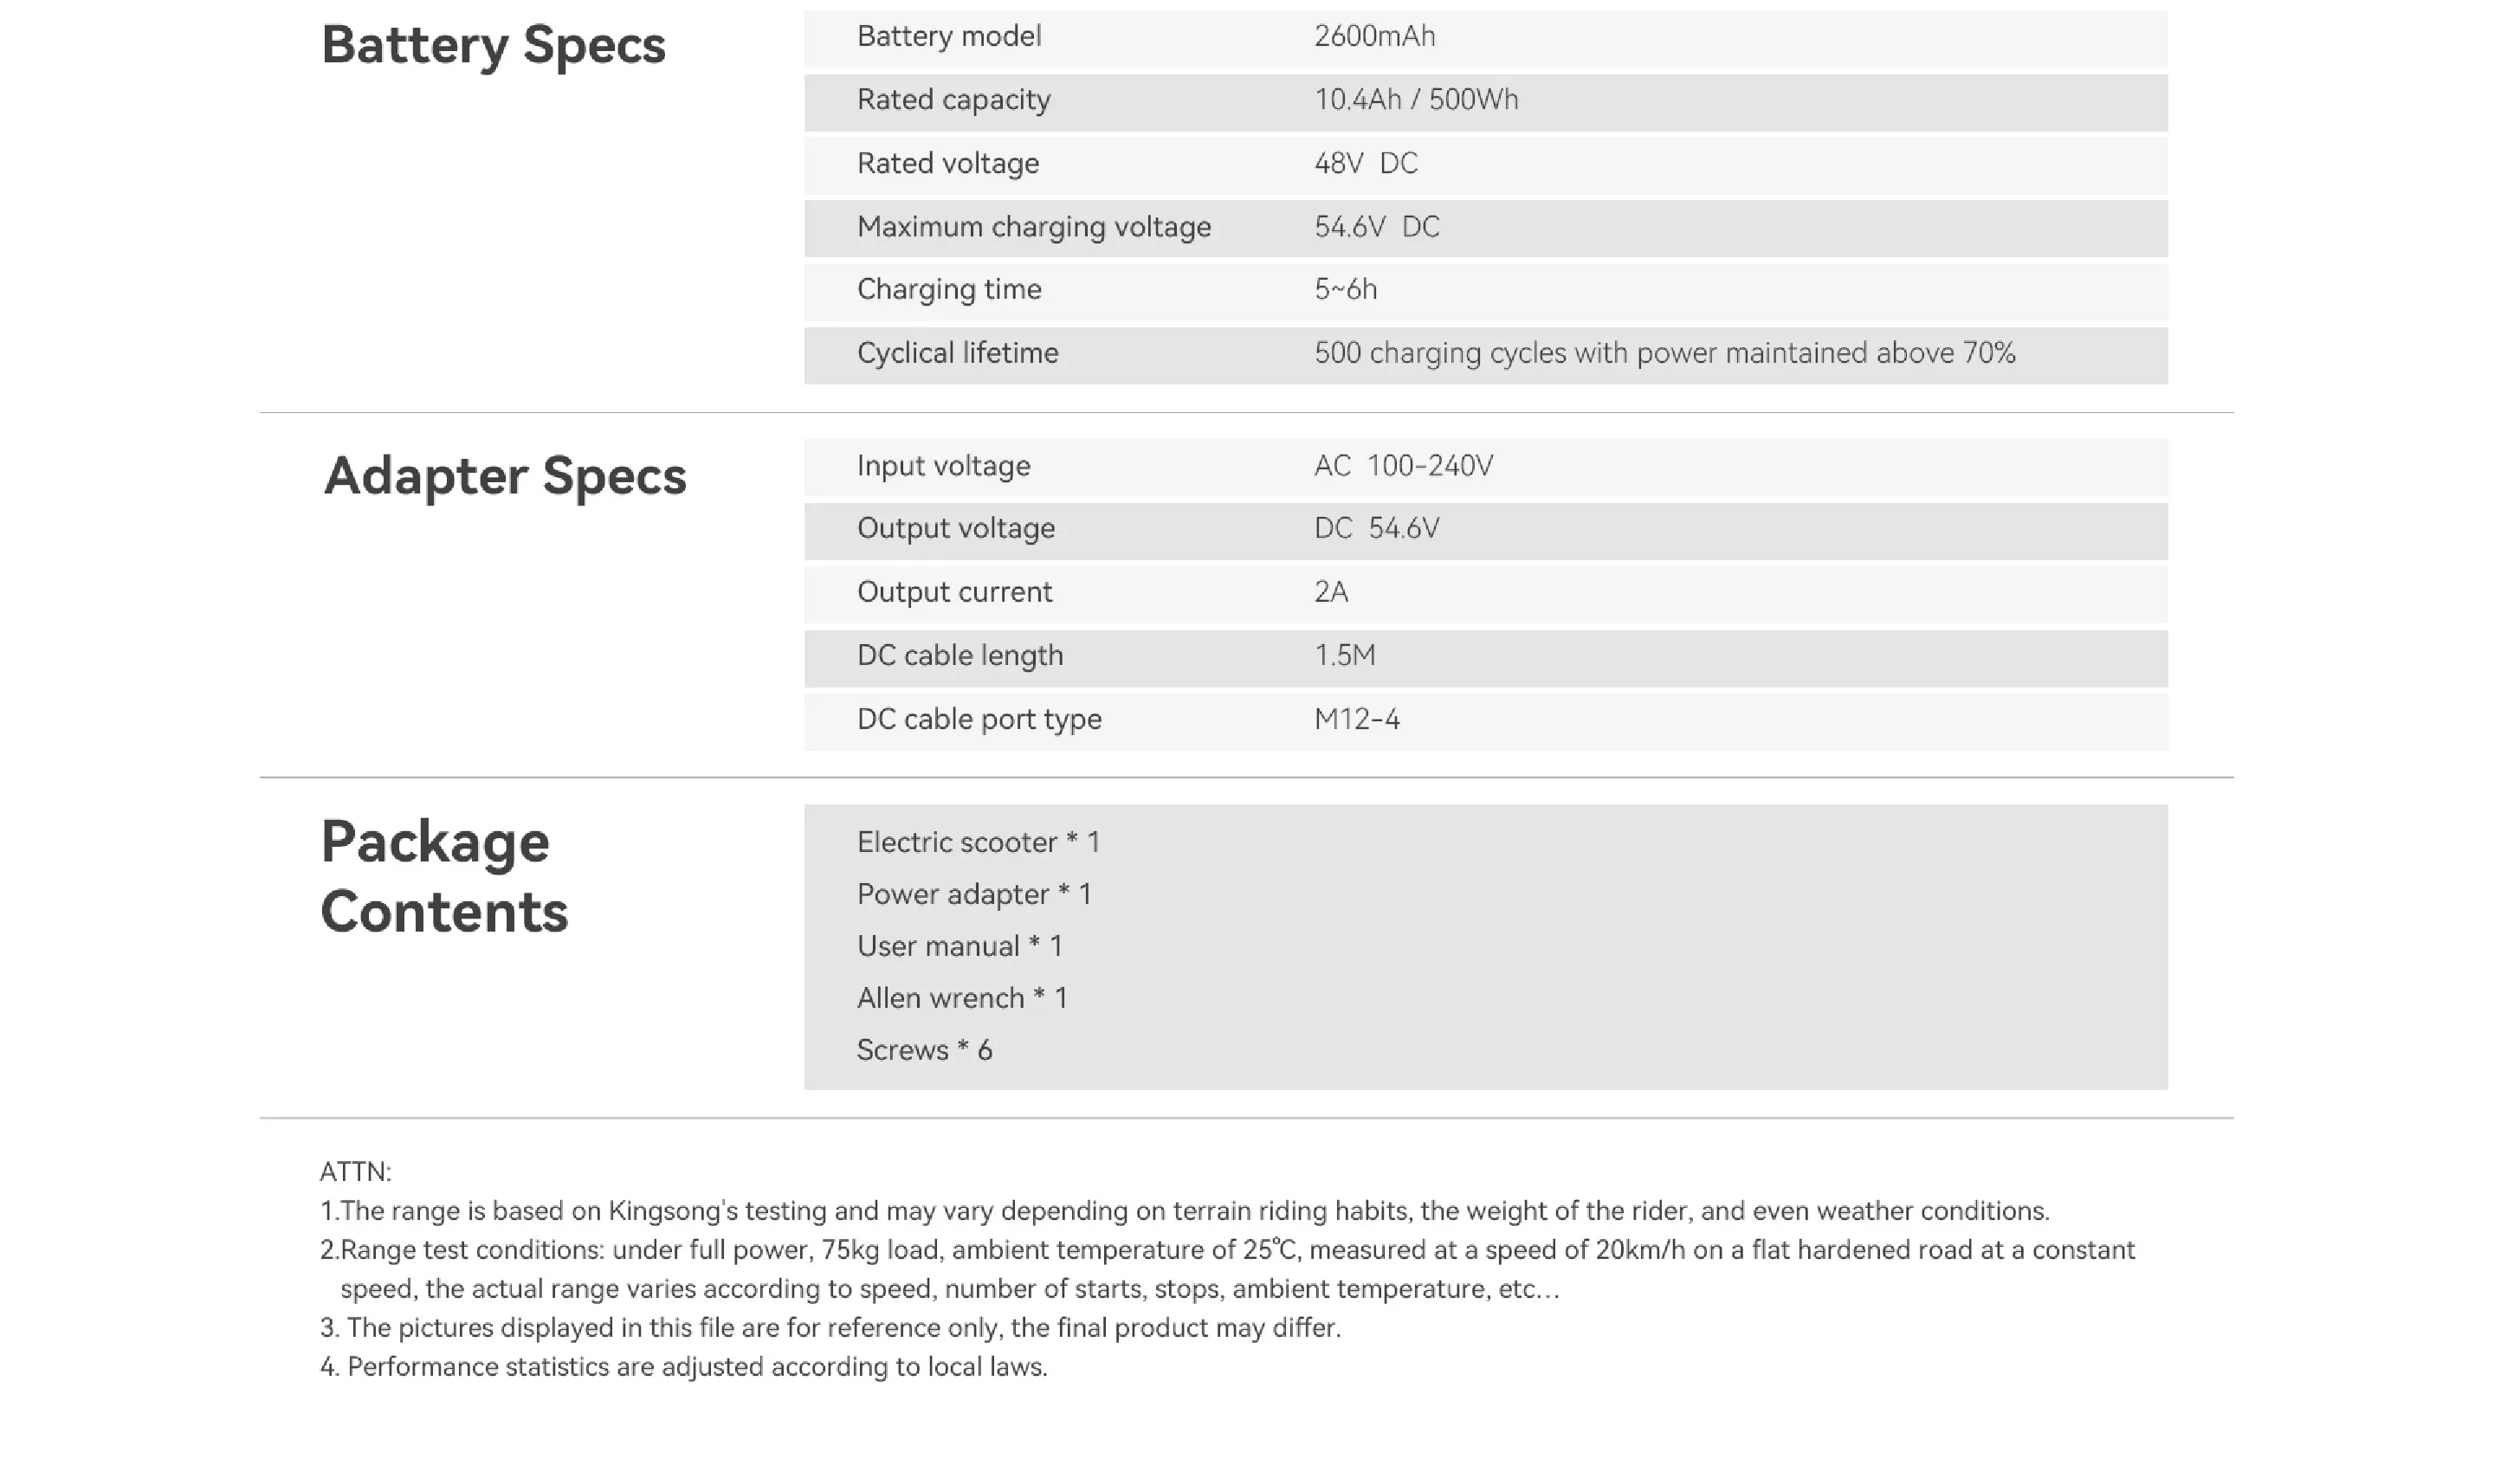This screenshot has height=1484, width=2494.
Task: Click the 10.4Ah / 500Wh value
Action: 1416,100
